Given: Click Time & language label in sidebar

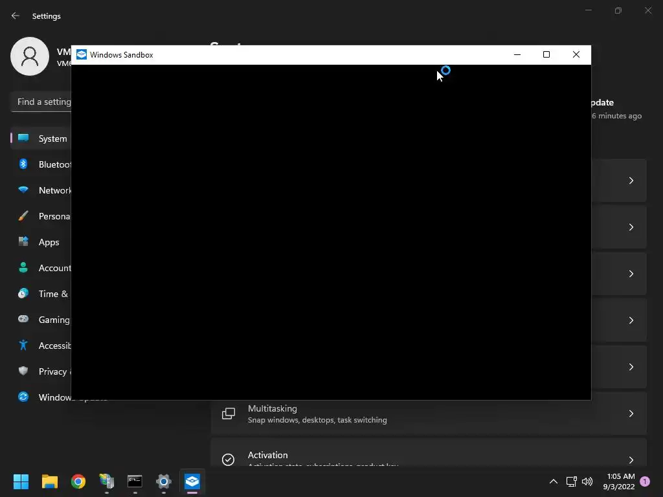Looking at the screenshot, I should click(x=53, y=294).
